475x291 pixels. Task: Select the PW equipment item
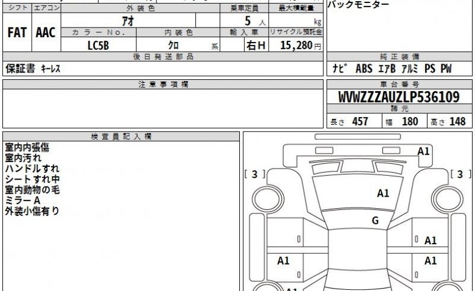click(x=446, y=68)
